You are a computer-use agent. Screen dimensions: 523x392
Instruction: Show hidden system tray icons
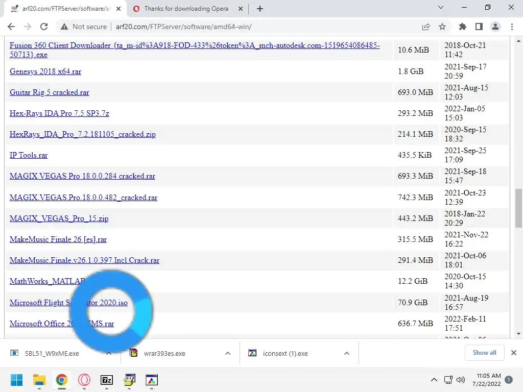434,380
